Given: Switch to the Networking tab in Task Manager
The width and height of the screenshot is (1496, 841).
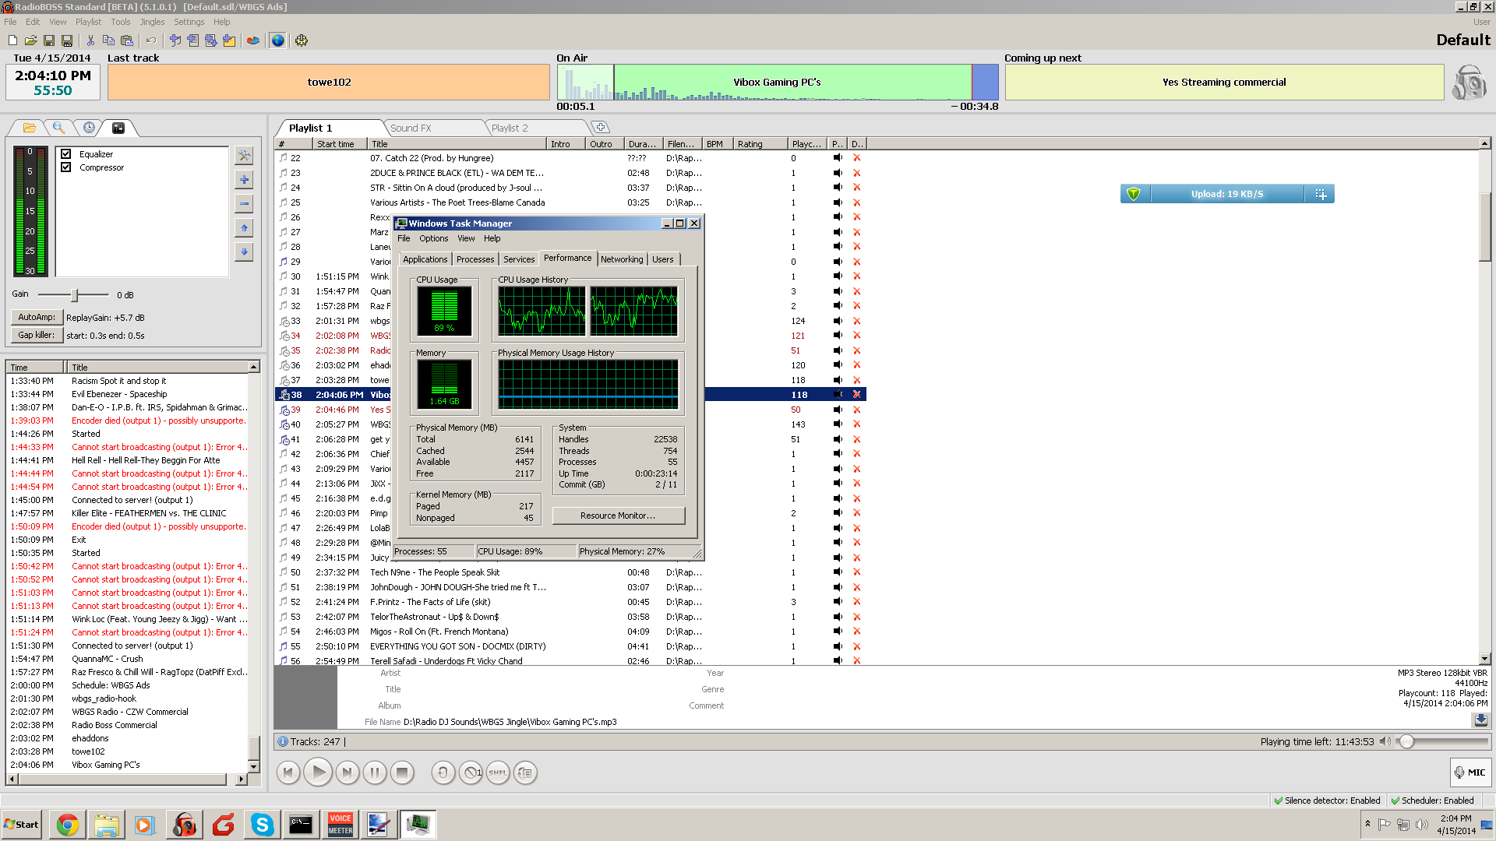Looking at the screenshot, I should [x=622, y=259].
